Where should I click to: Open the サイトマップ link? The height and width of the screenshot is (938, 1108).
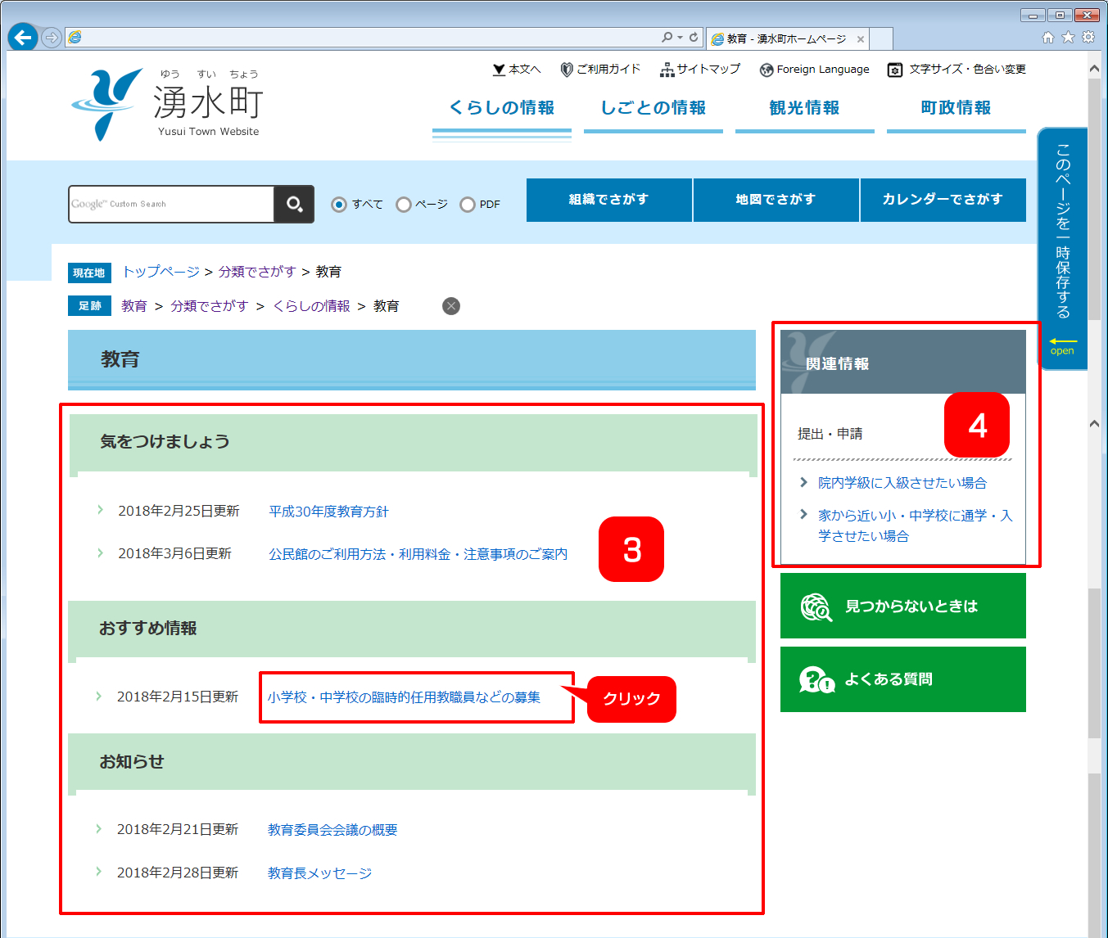700,70
